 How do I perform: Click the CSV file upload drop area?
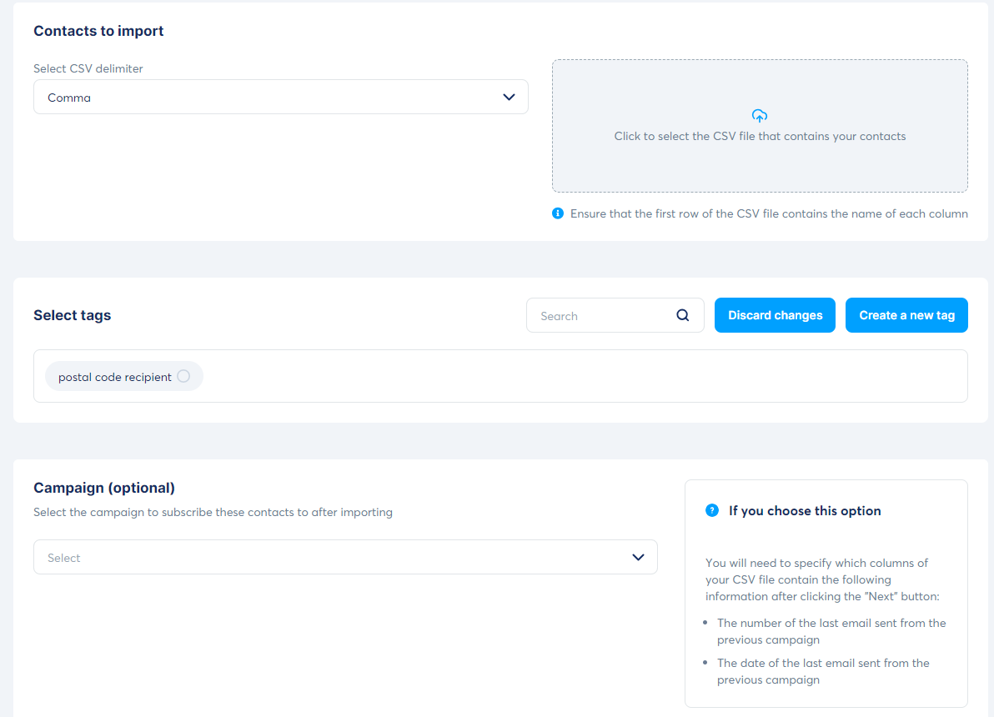tap(760, 126)
